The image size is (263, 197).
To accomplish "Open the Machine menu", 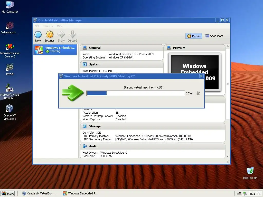I will tap(48, 26).
